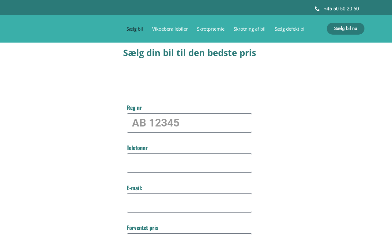The width and height of the screenshot is (392, 245).
Task: Call the number +45 50 50 20 60
Action: click(341, 9)
